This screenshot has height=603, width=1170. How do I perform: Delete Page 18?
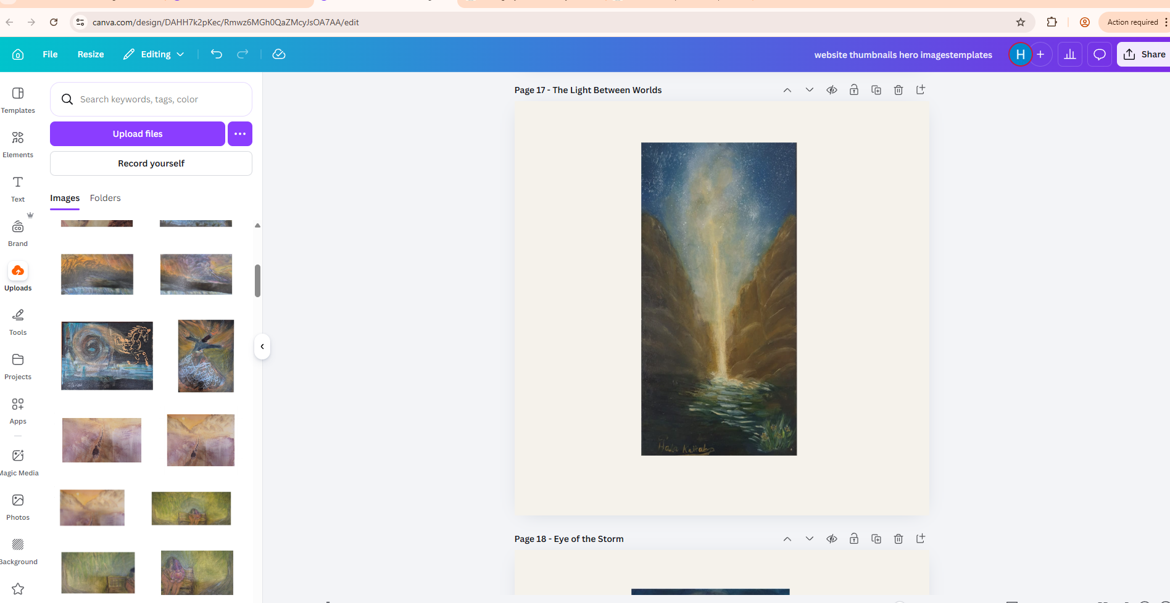coord(898,539)
